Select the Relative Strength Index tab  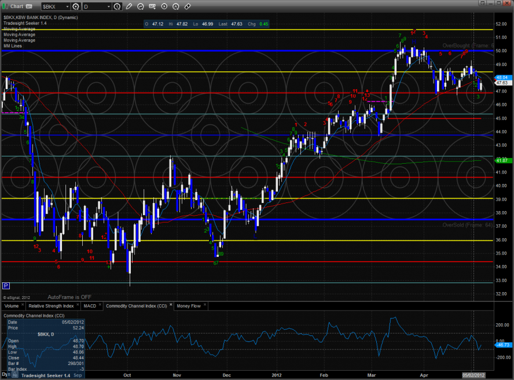(x=51, y=305)
